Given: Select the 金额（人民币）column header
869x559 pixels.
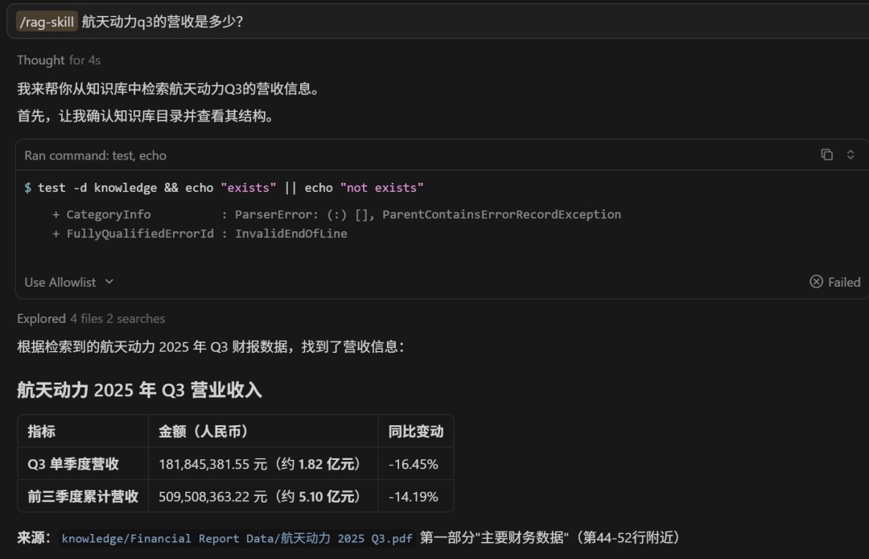Looking at the screenshot, I should (204, 431).
